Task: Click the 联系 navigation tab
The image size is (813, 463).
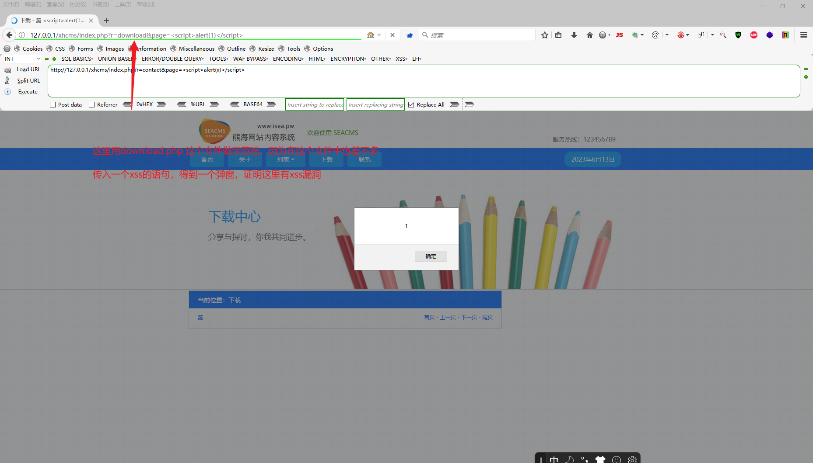Action: (364, 159)
